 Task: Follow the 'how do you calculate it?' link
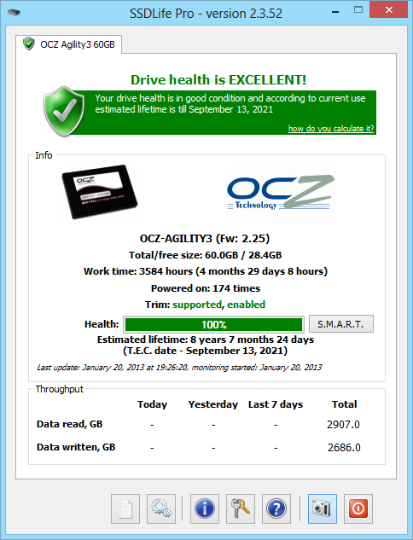click(331, 129)
